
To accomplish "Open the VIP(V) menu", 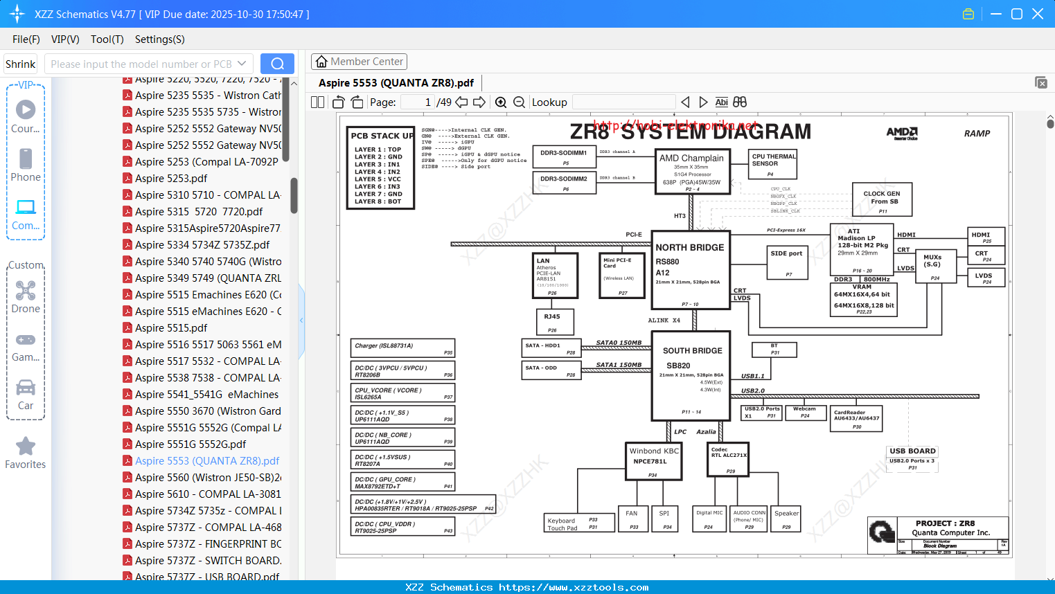I will (65, 39).
